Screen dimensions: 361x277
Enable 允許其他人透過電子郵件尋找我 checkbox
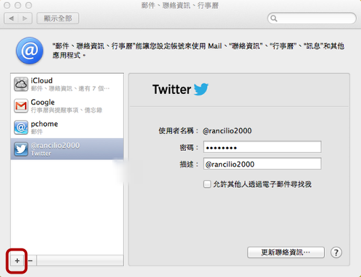[207, 184]
